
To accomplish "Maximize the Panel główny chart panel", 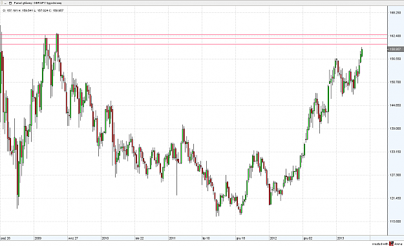I will (10, 3).
